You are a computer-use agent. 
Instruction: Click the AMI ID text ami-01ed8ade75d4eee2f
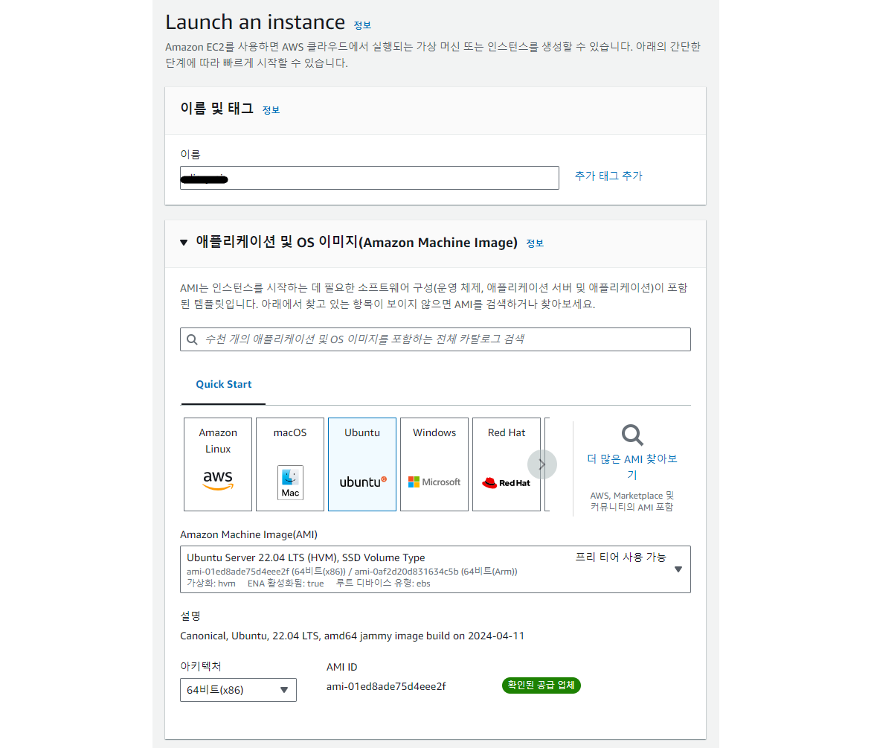386,687
